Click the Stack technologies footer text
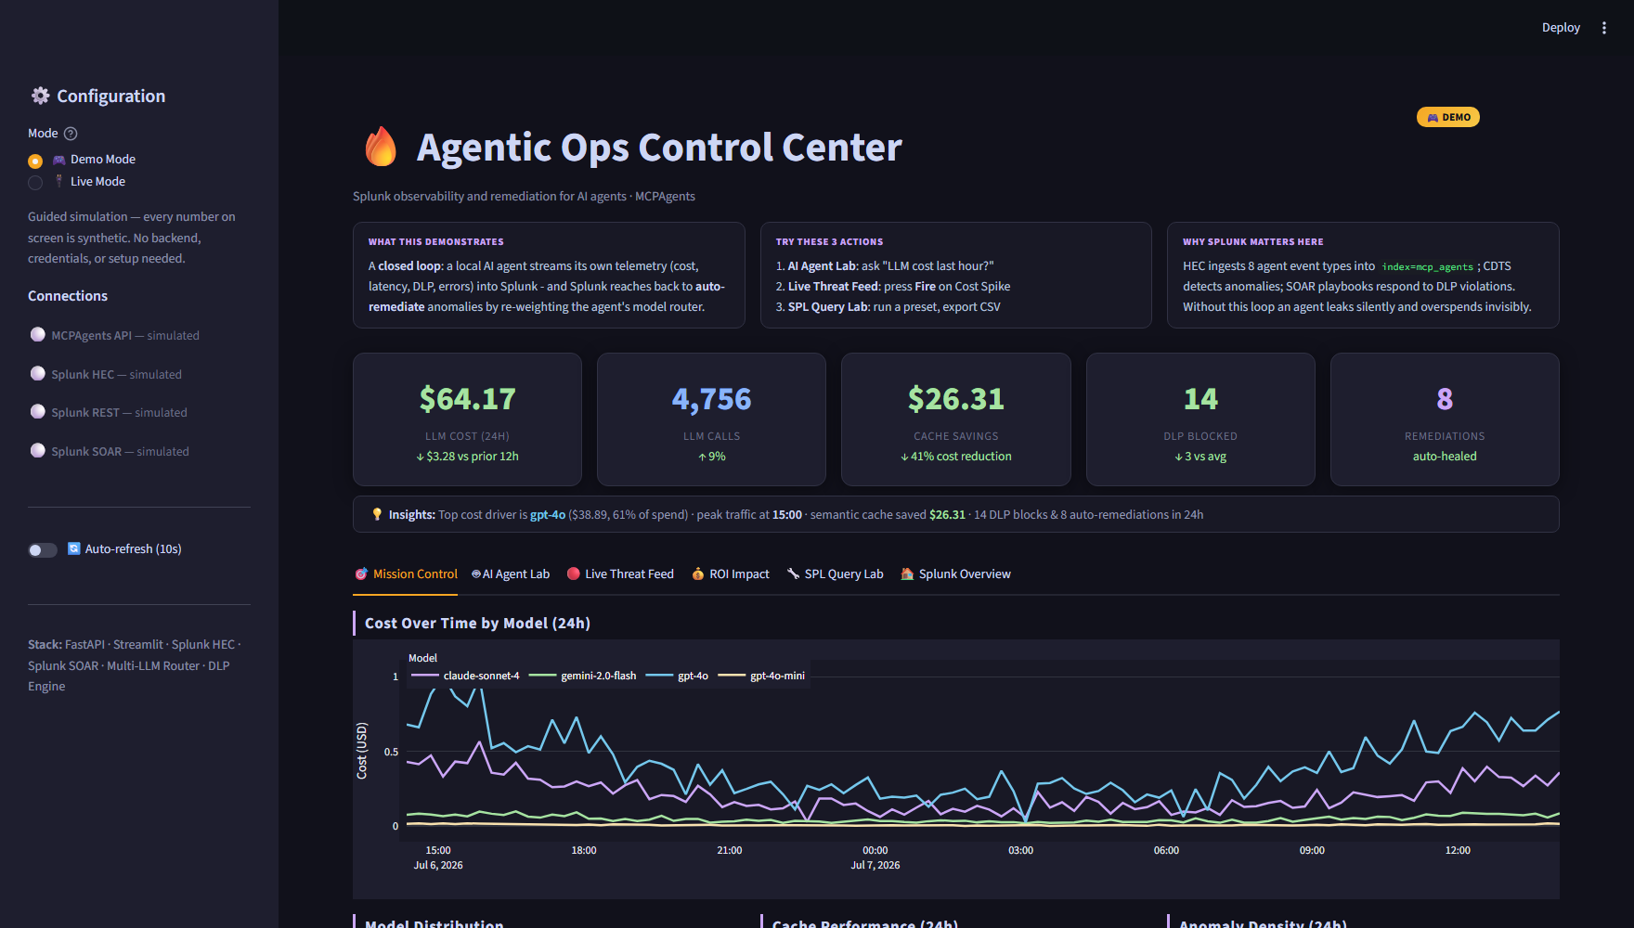This screenshot has width=1634, height=928. (x=135, y=665)
